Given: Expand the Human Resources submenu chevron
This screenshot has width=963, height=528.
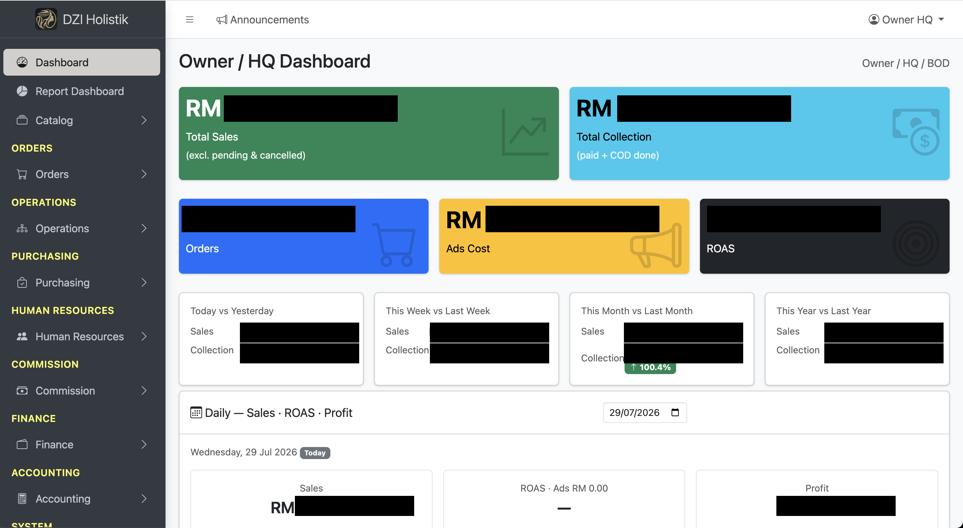Looking at the screenshot, I should (x=144, y=337).
